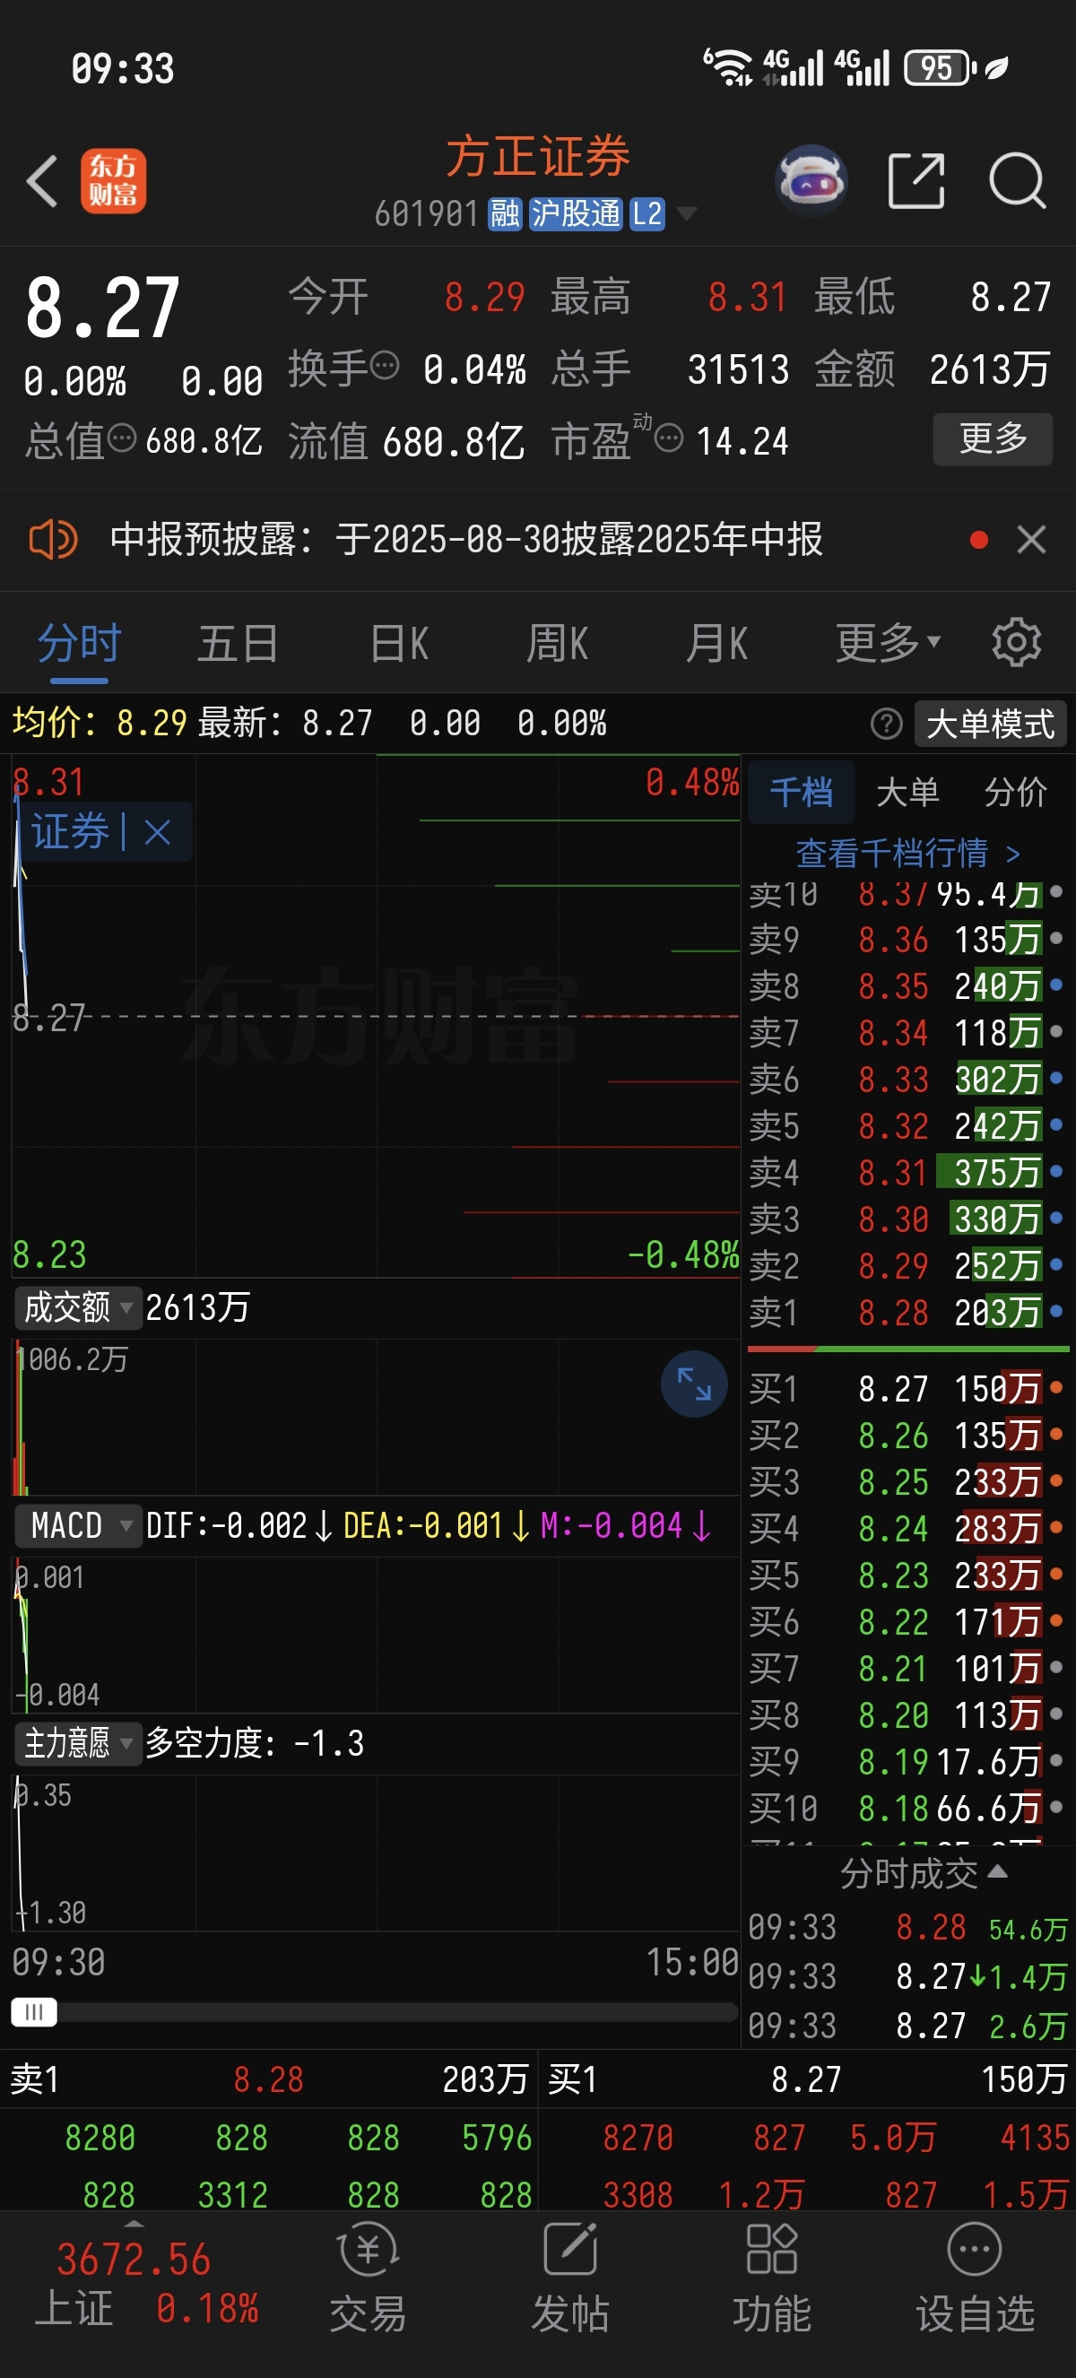Open chart settings gear icon
This screenshot has width=1076, height=2378.
1016,643
